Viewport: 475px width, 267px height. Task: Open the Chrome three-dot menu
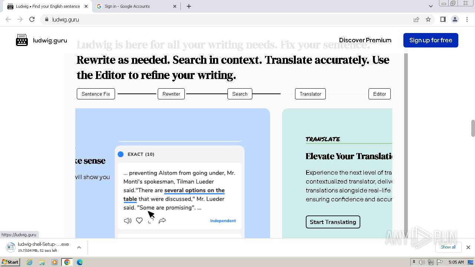pos(467,19)
